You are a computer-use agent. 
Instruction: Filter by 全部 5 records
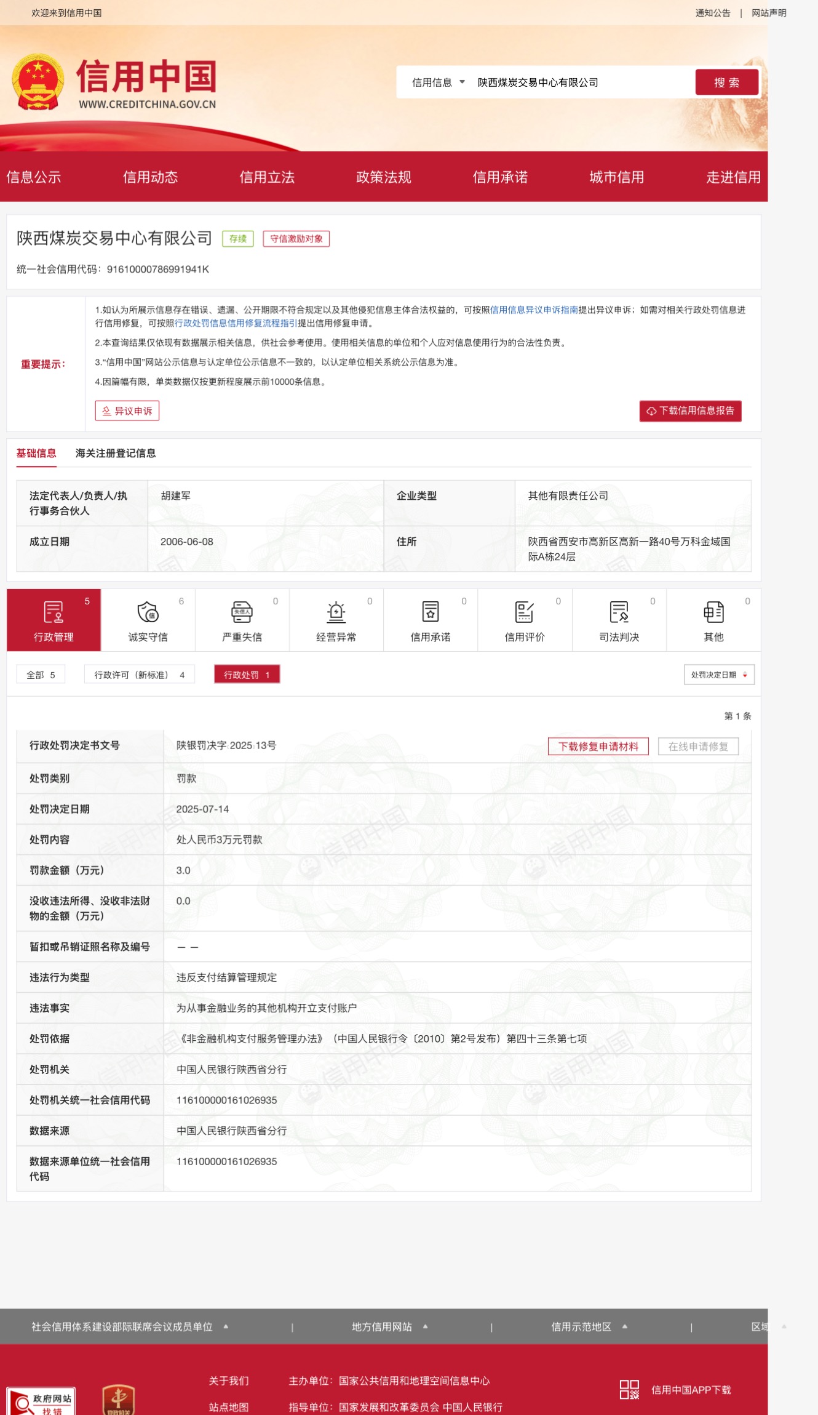point(41,675)
